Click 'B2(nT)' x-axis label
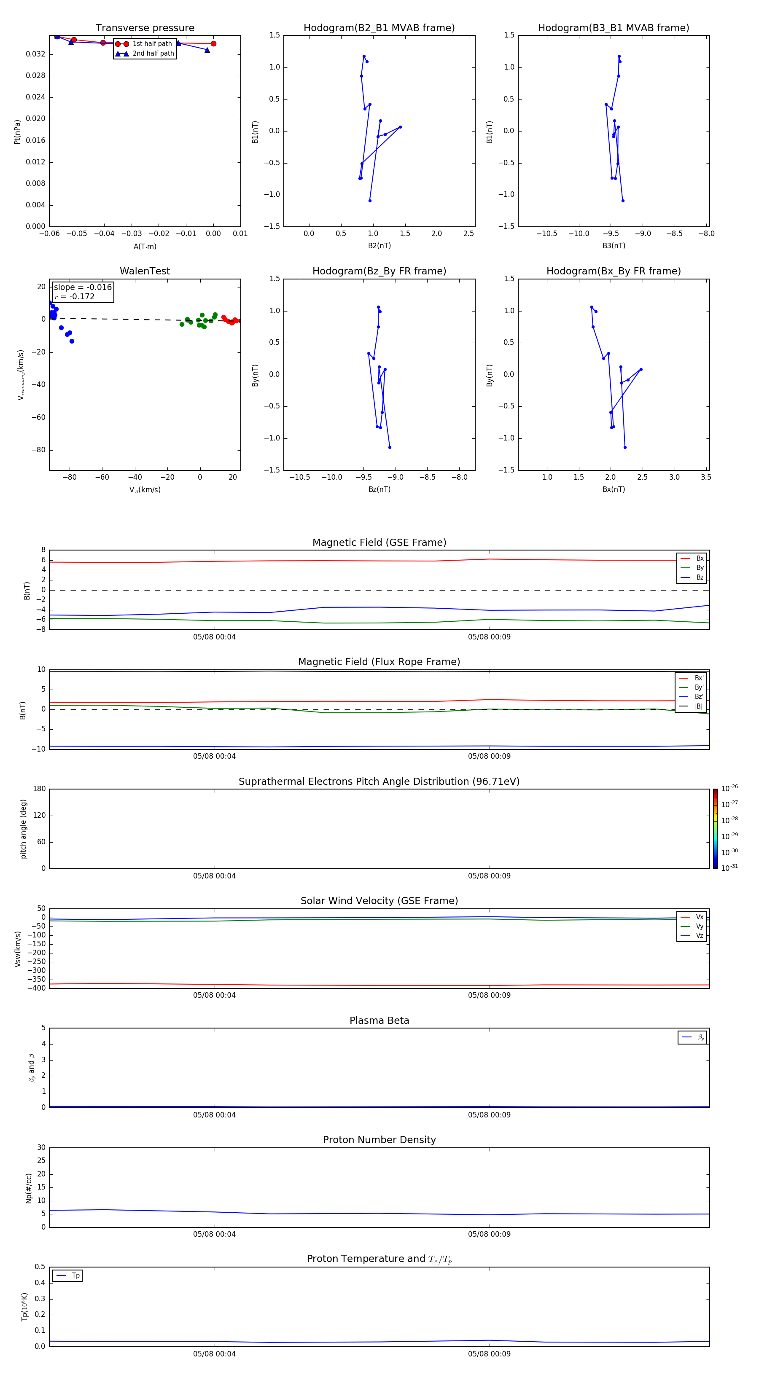Screen dimensions: 759x1391 tap(379, 246)
